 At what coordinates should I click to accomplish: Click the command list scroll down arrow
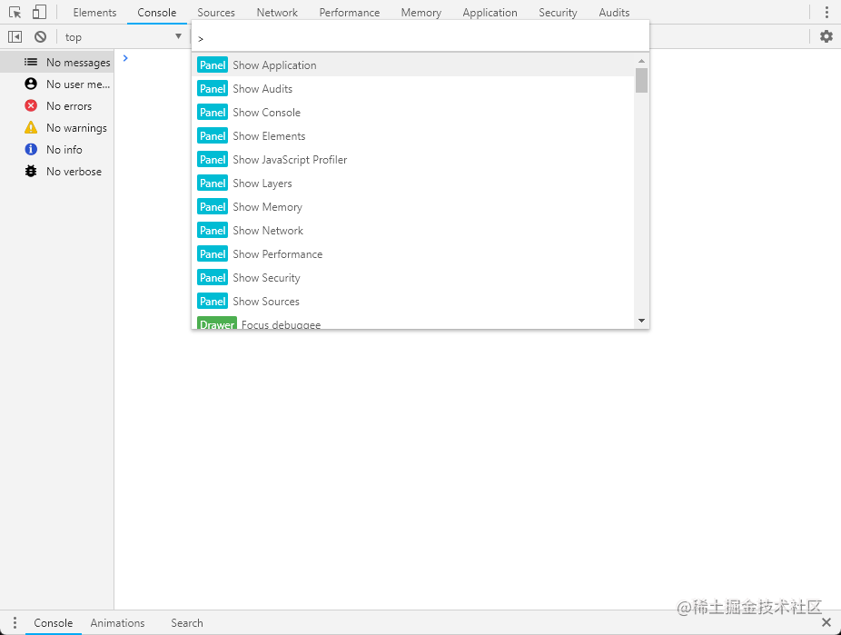[641, 321]
